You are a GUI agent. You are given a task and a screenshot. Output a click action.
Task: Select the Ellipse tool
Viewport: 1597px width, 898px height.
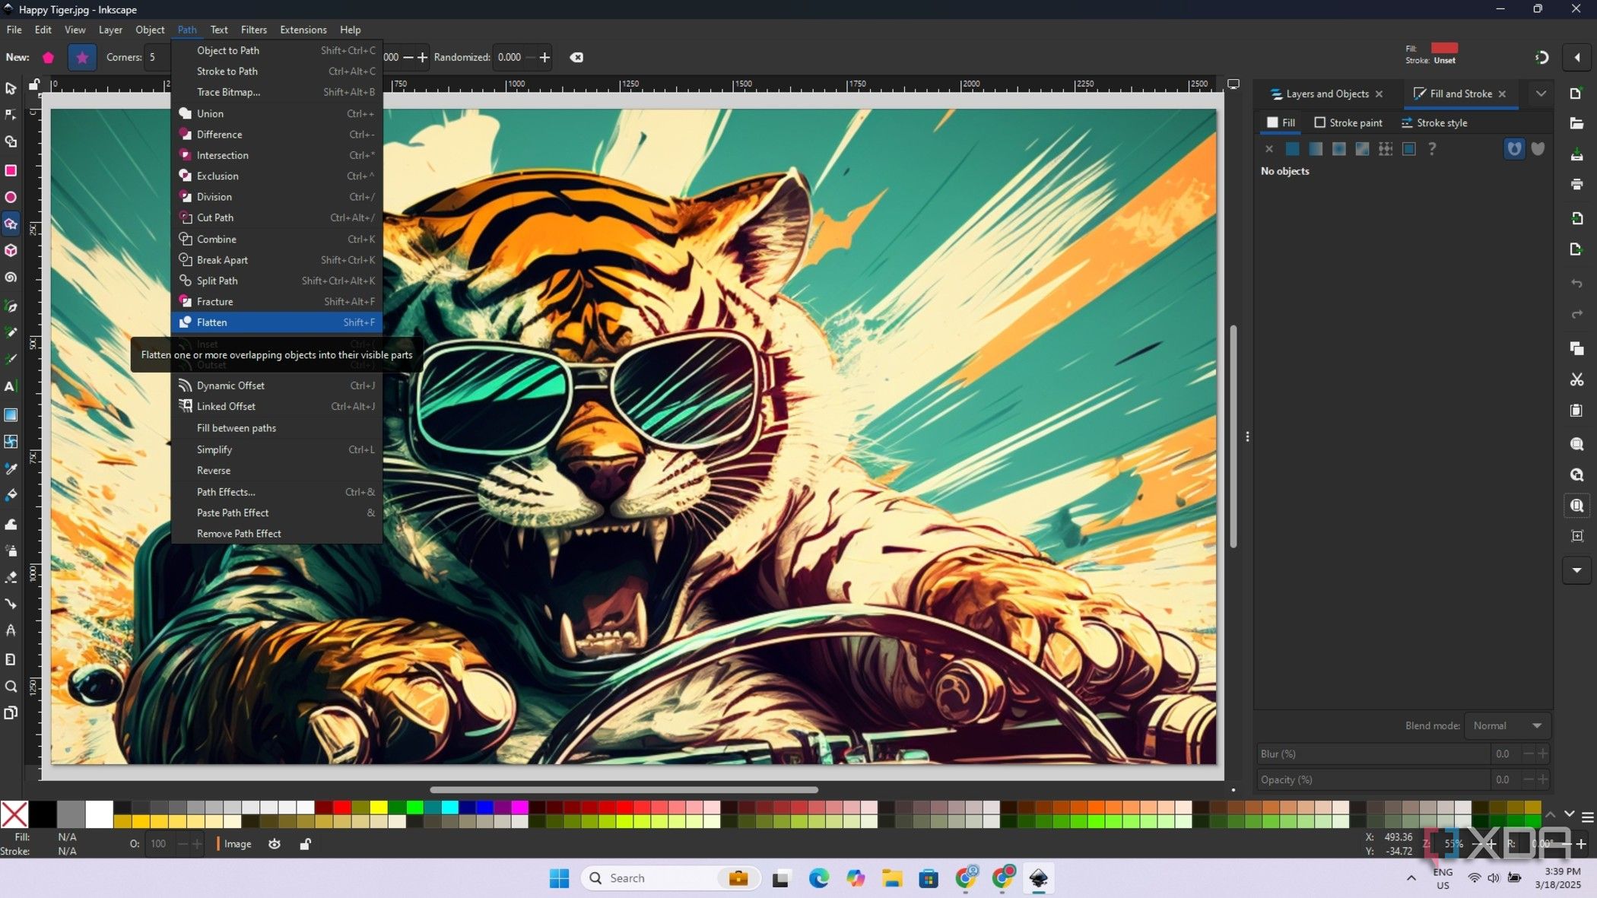[x=11, y=197]
